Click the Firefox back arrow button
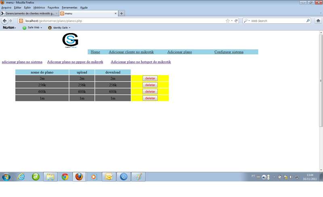This screenshot has height=197, width=323. click(4, 21)
